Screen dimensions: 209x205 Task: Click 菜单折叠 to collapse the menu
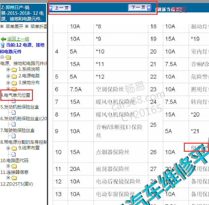click(39, 26)
